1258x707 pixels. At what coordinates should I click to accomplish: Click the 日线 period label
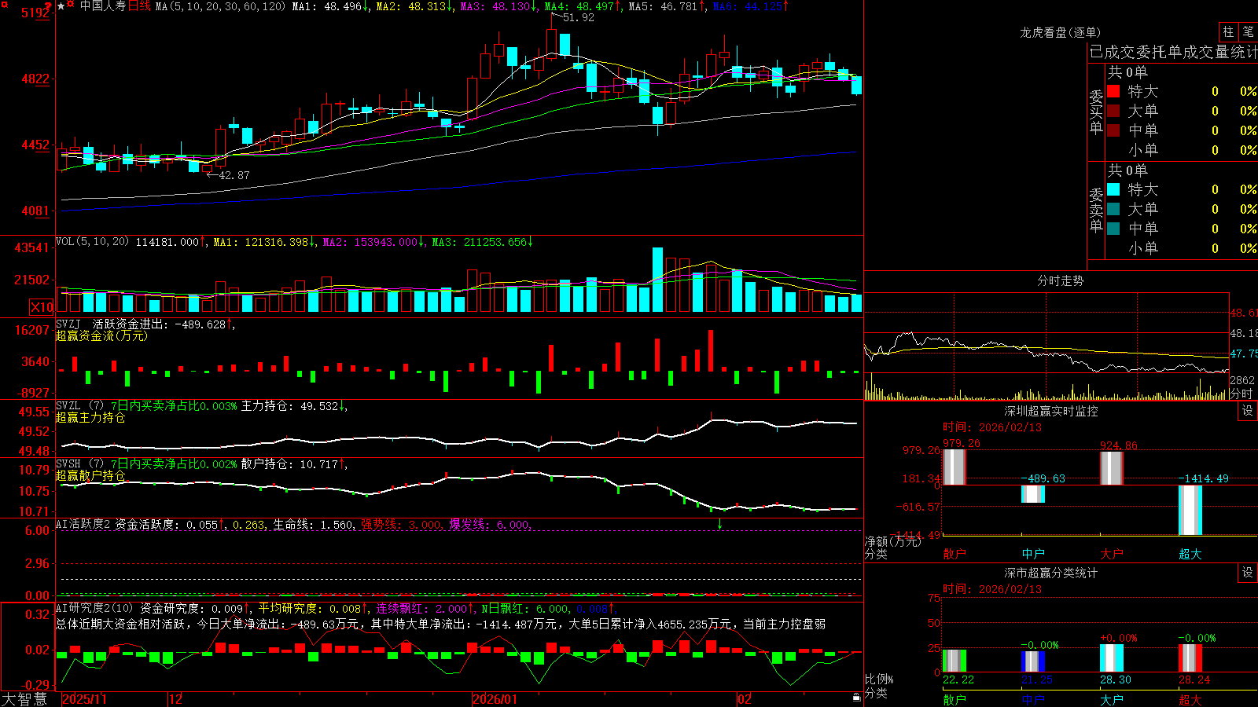pos(139,6)
